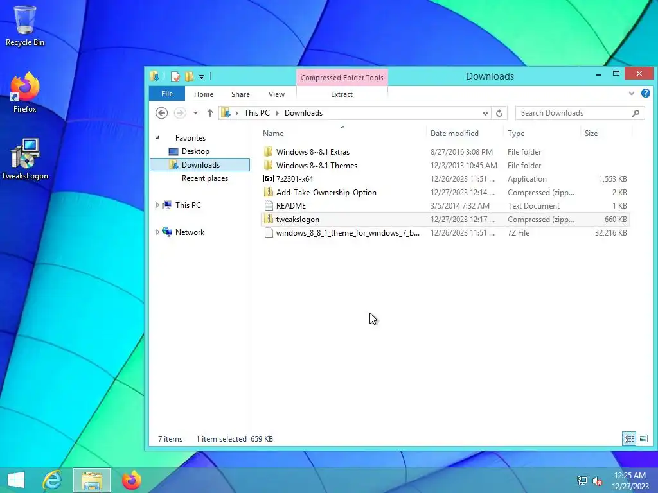Open Firefox from the taskbar

click(x=131, y=480)
